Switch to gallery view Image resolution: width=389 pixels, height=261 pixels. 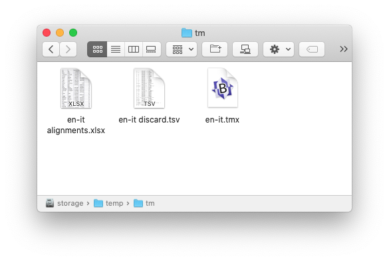coord(152,49)
